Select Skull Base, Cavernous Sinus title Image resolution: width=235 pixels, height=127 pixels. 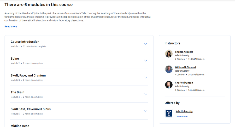31,109
